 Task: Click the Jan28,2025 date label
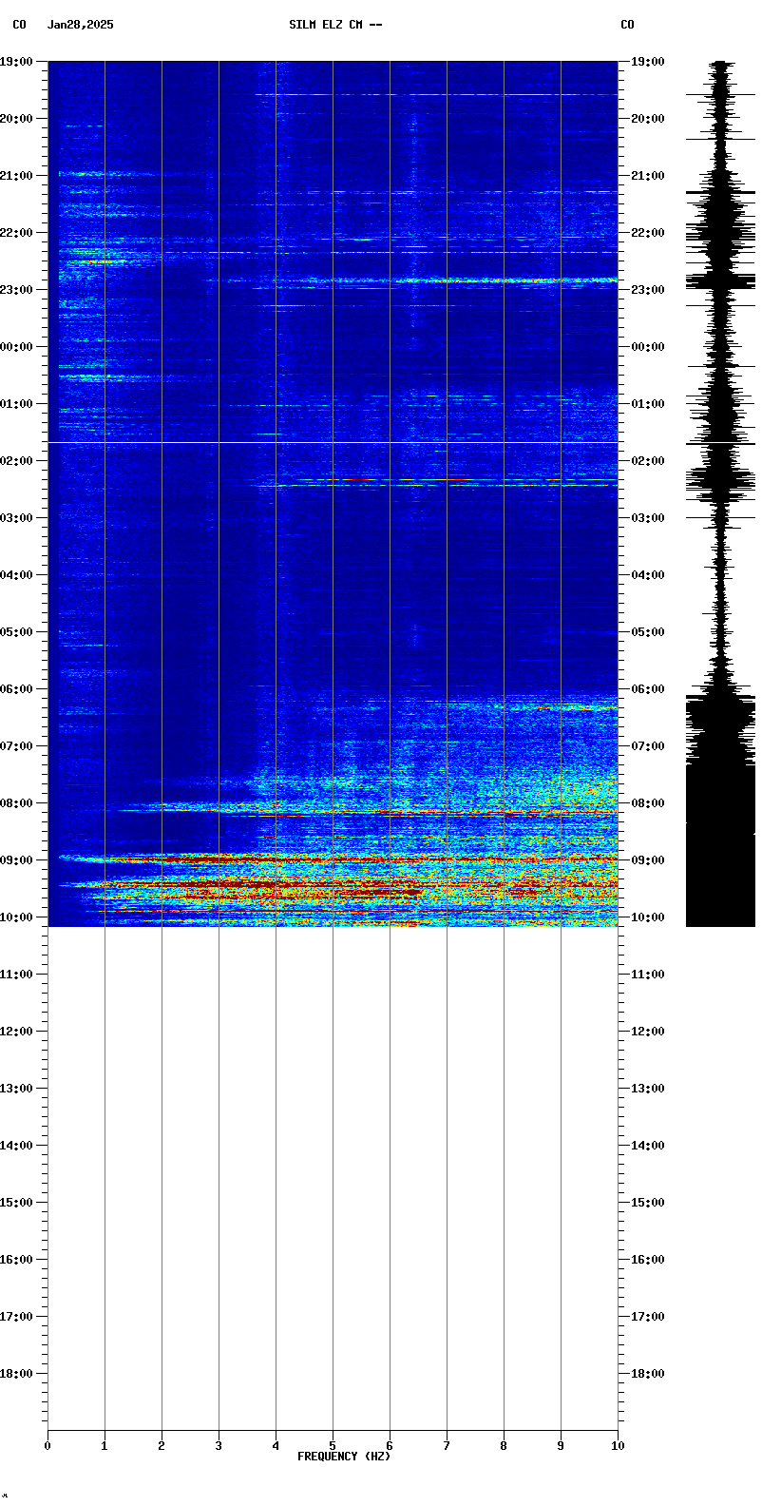click(x=80, y=25)
